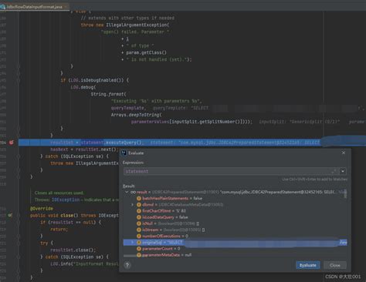The image size is (366, 282).
Task: Click the result tree vertical scrollbar
Action: click(345, 194)
